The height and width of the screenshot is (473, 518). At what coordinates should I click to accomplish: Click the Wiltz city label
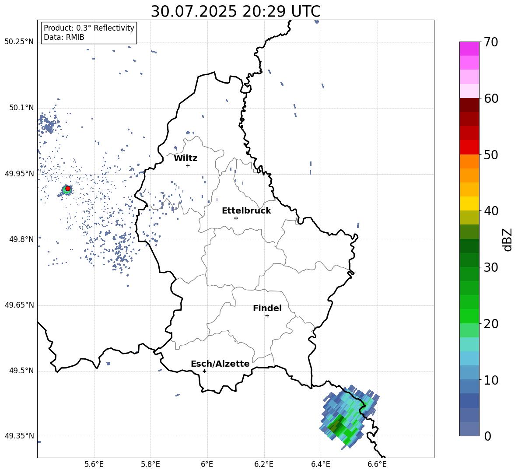click(x=185, y=158)
